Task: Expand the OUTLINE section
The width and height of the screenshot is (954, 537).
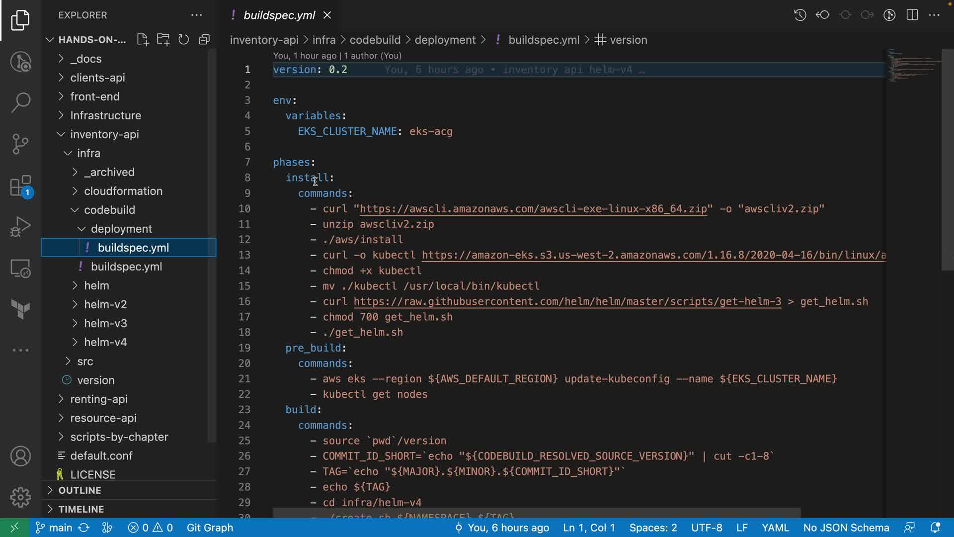Action: pos(79,490)
